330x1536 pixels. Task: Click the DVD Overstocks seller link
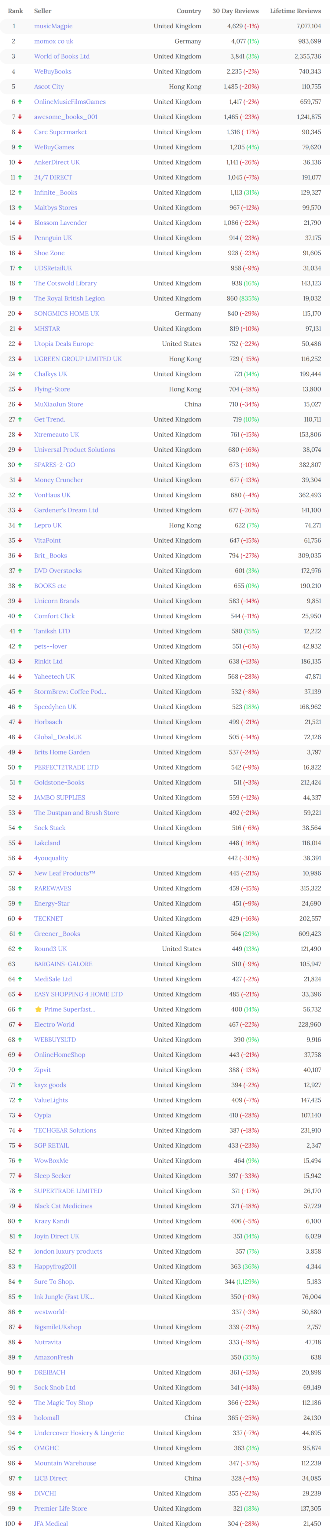coord(58,571)
